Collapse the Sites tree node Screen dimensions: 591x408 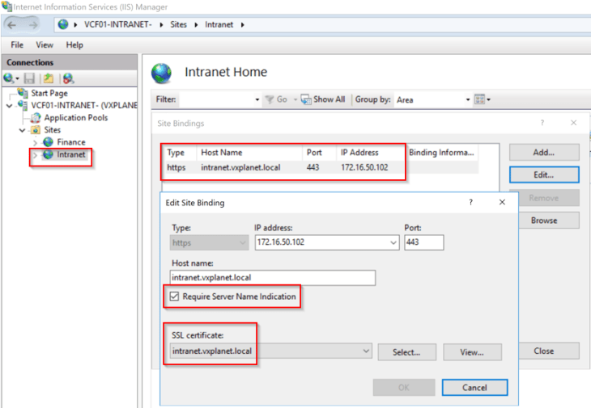(22, 131)
